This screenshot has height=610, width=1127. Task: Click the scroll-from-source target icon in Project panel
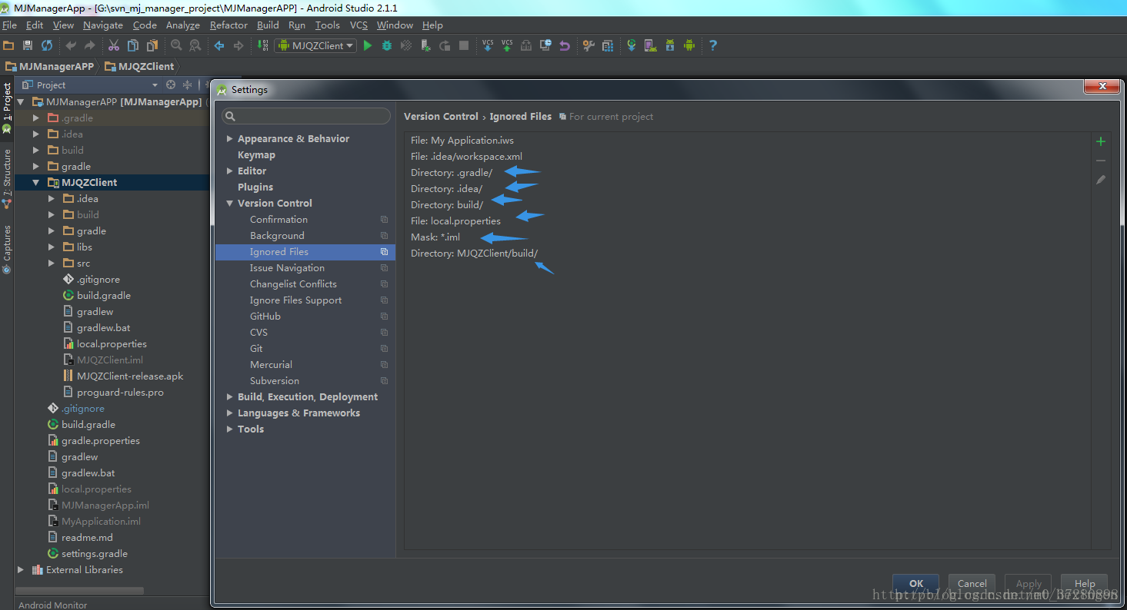[171, 85]
